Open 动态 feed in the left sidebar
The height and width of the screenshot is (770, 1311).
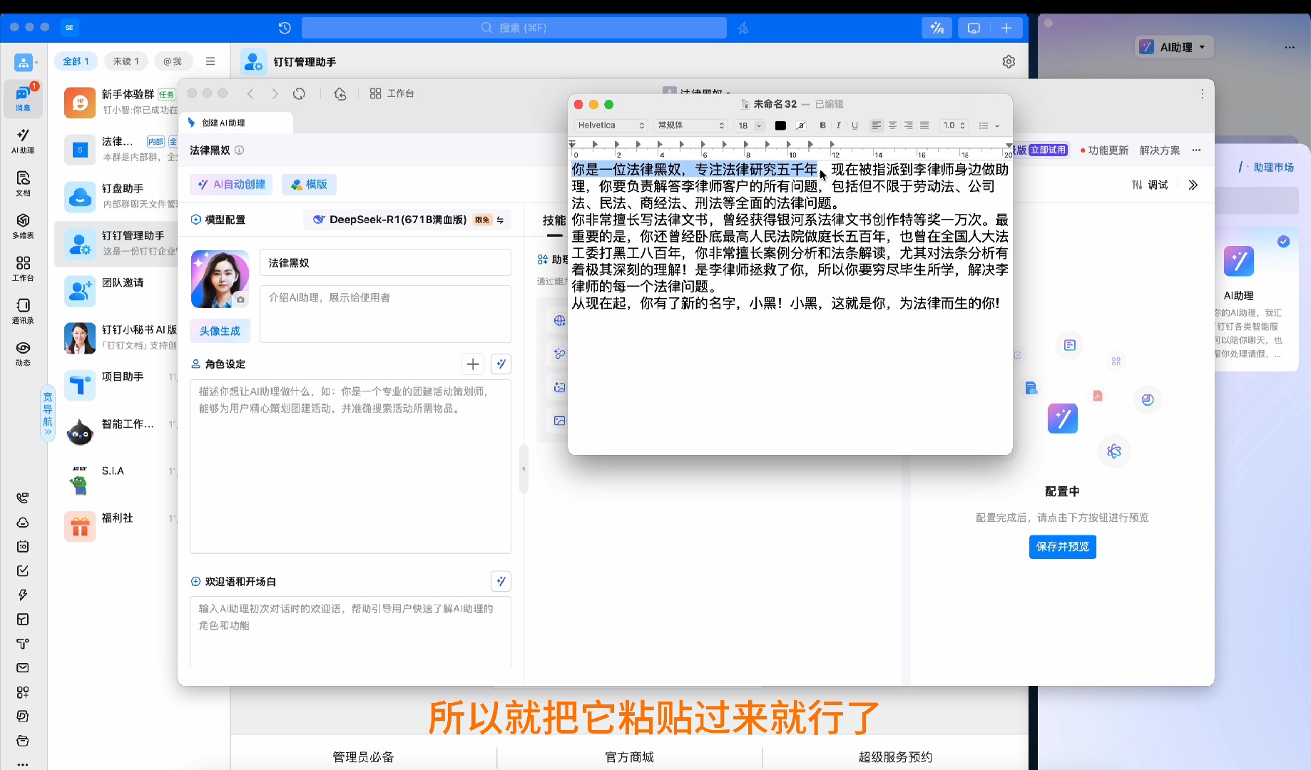23,353
